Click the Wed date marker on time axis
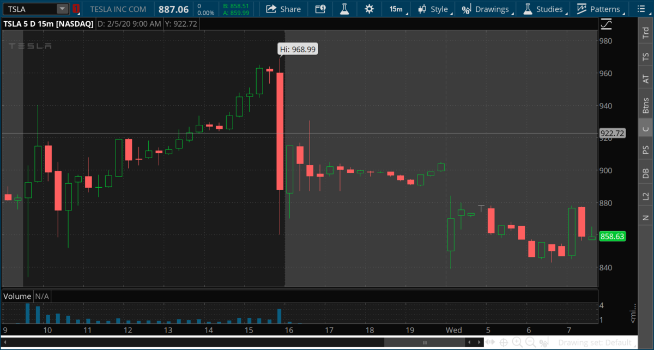The height and width of the screenshot is (350, 654). pos(453,330)
